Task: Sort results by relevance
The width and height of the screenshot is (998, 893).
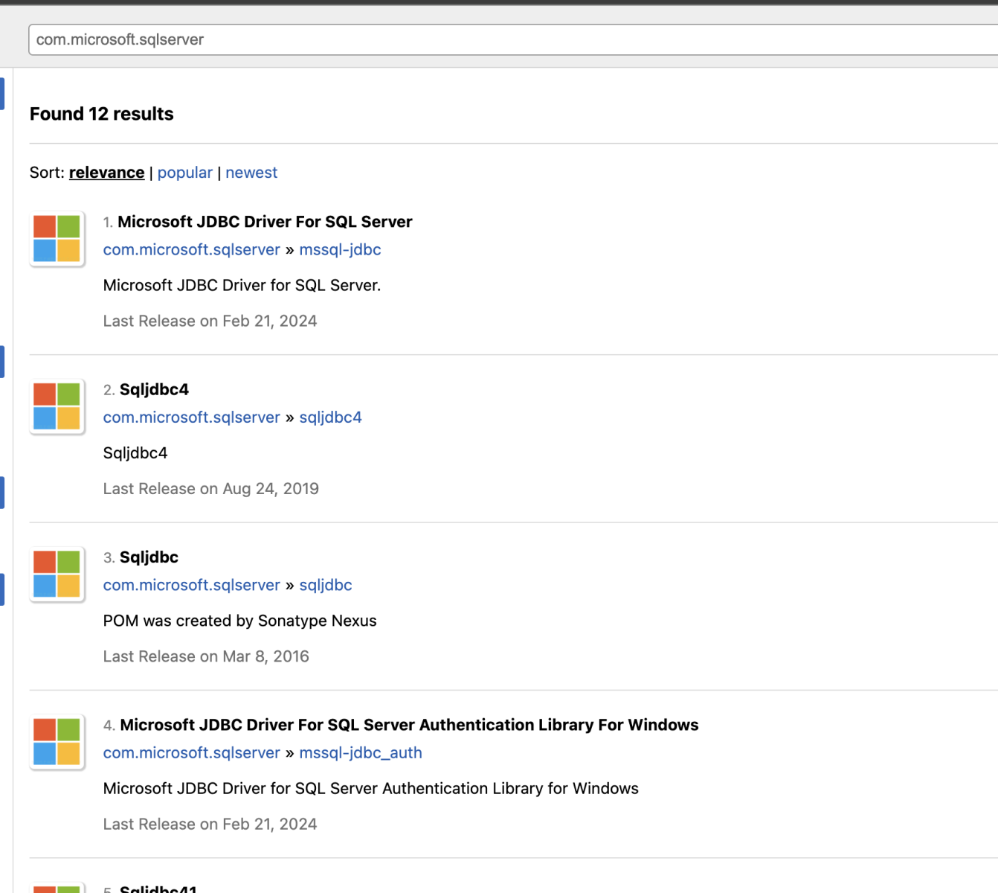Action: (x=106, y=173)
